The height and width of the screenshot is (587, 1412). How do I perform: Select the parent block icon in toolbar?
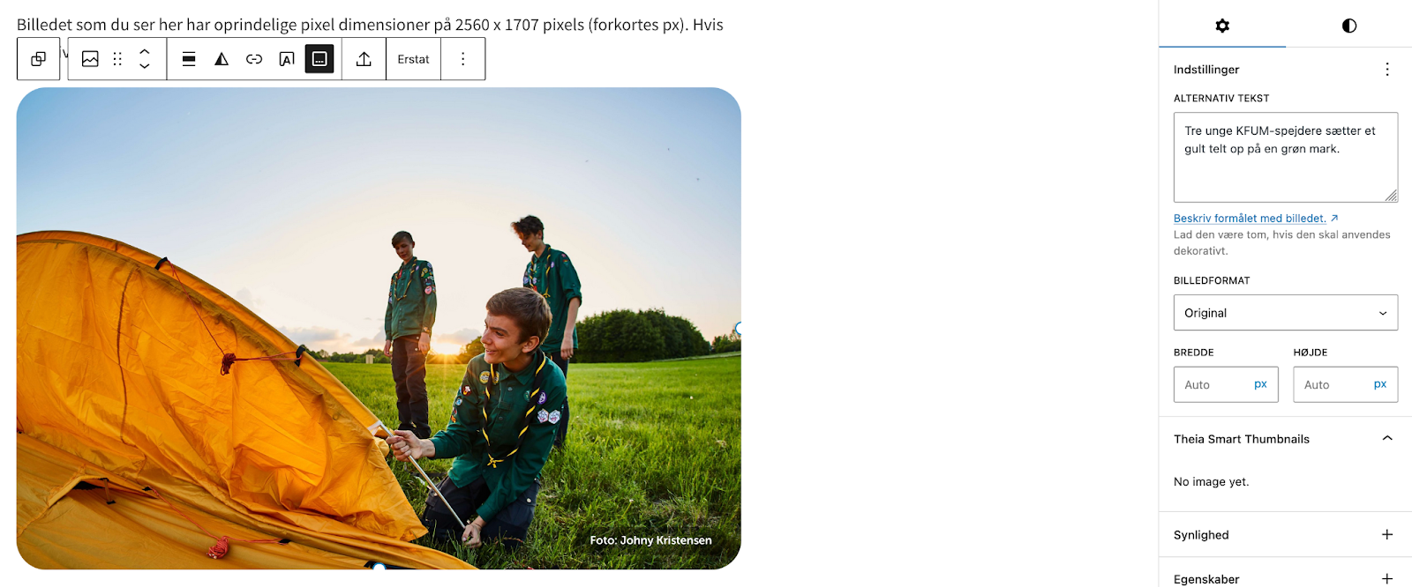point(38,59)
